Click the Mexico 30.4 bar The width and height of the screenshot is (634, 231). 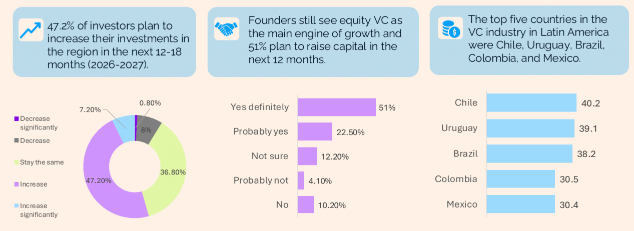point(520,204)
